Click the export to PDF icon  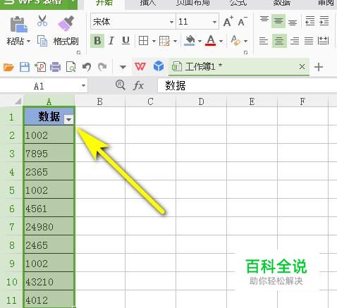(x=40, y=67)
